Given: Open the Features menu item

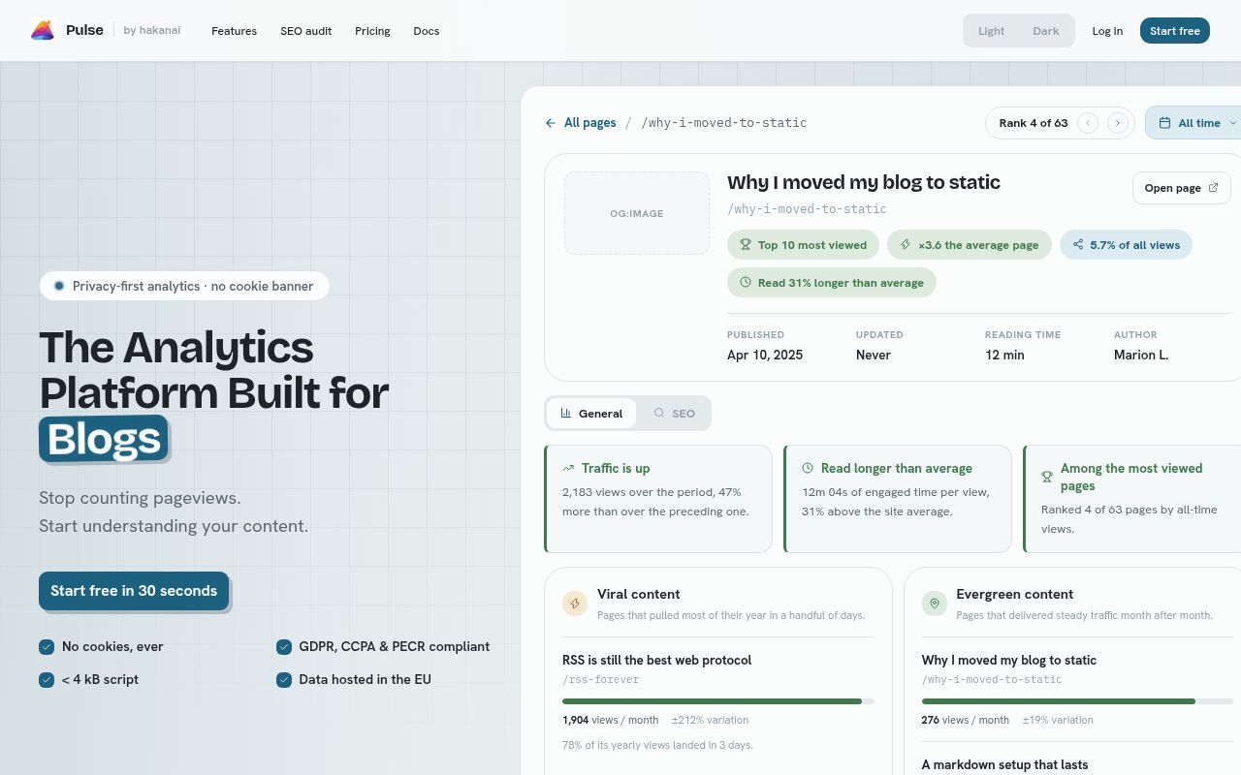Looking at the screenshot, I should pos(234,31).
